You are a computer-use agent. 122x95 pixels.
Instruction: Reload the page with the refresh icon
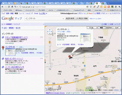[x=9, y=7]
